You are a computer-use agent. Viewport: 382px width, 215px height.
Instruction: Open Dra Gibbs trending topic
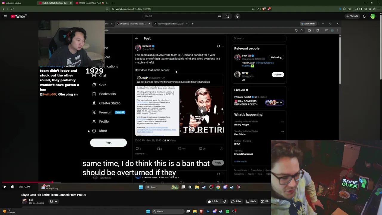coord(240,134)
